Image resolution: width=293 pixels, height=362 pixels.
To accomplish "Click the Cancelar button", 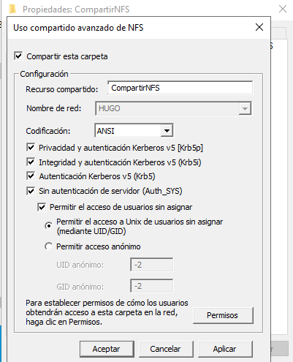I will (x=166, y=349).
